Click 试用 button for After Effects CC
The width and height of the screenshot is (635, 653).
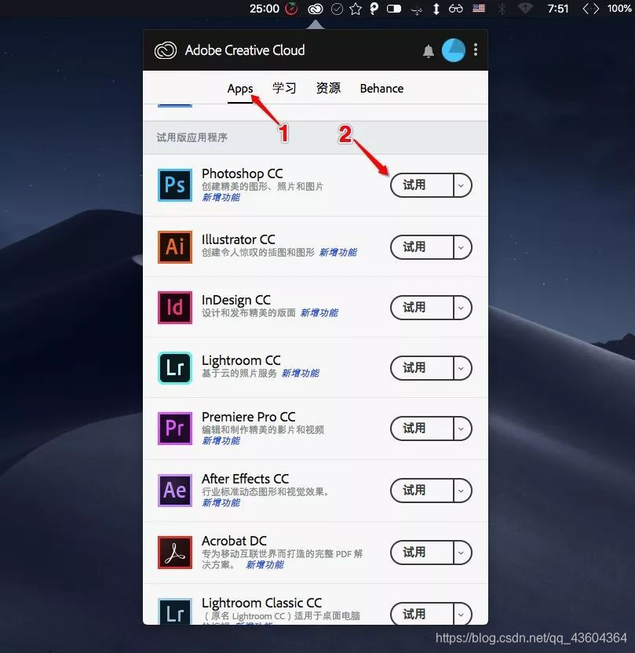pos(422,491)
